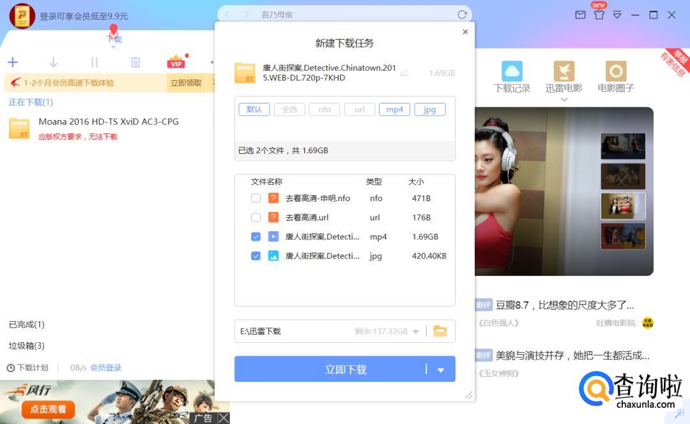Uncheck the jpg file checkbox

pos(256,256)
